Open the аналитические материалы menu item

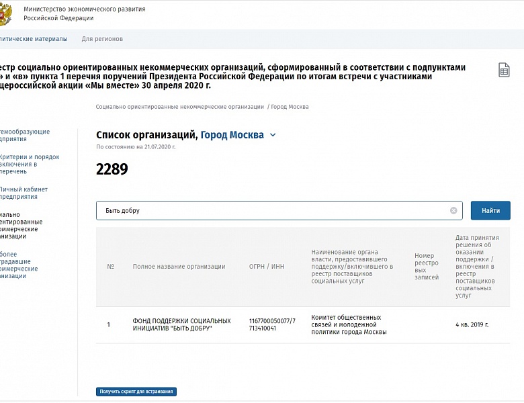coord(34,39)
